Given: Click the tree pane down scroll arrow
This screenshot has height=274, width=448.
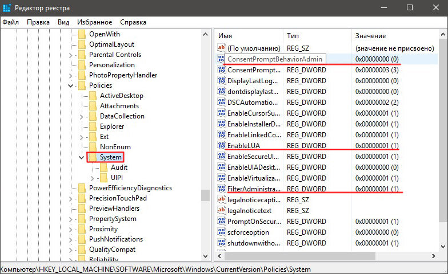Looking at the screenshot, I should click(x=205, y=256).
